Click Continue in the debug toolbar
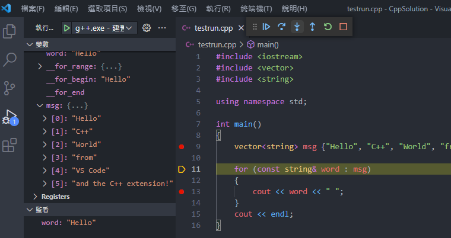Viewport: 451px width, 238px height. (x=266, y=27)
